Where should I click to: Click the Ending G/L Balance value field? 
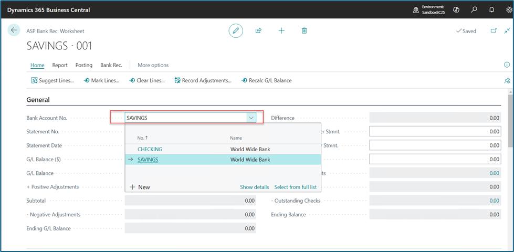coord(191,228)
